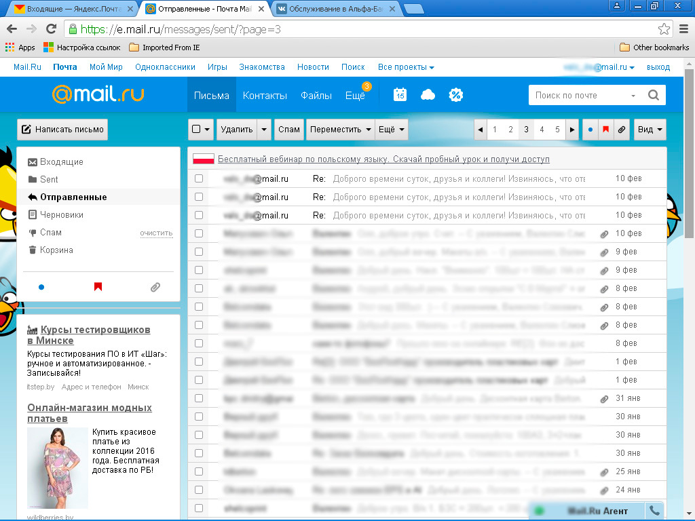Click выход link
This screenshot has width=695, height=521.
point(658,67)
